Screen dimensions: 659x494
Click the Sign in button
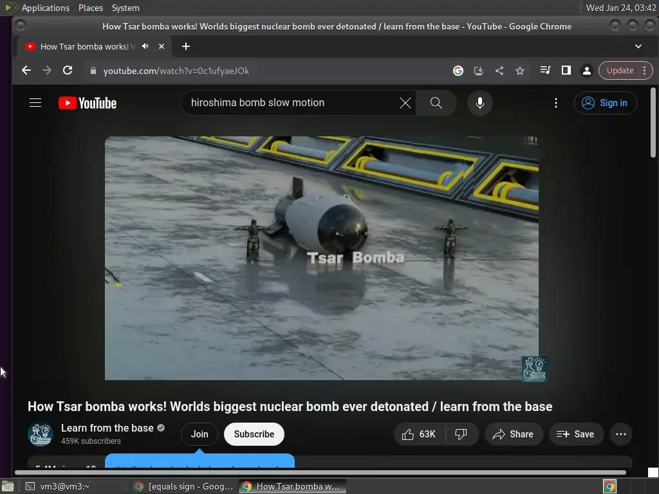tap(605, 103)
